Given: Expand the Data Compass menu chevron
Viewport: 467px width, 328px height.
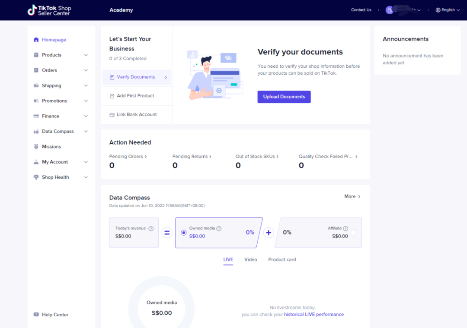Looking at the screenshot, I should tap(86, 132).
